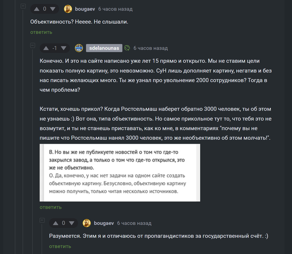Collapse the sdelanounas comment branch

click(33, 45)
